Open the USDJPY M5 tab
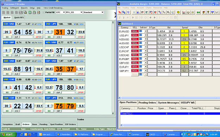Screen dimensions: 220x137 click(x=188, y=103)
